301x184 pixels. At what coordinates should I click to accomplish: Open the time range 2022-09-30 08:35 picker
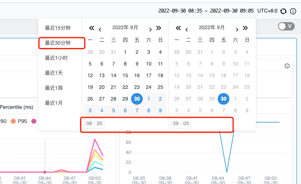[206, 11]
